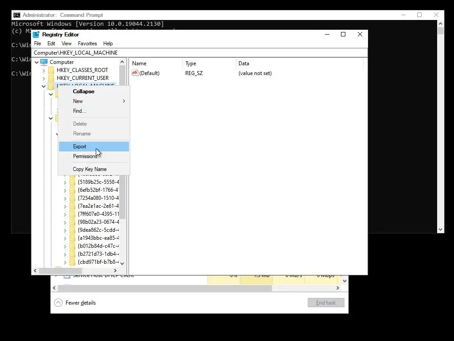This screenshot has width=454, height=341.
Task: Open the New submenu in context menu
Action: point(94,101)
